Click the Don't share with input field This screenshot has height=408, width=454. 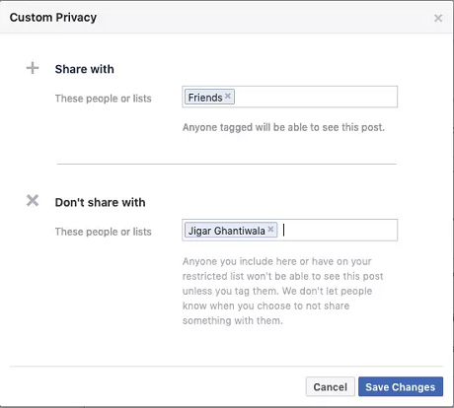click(x=289, y=230)
